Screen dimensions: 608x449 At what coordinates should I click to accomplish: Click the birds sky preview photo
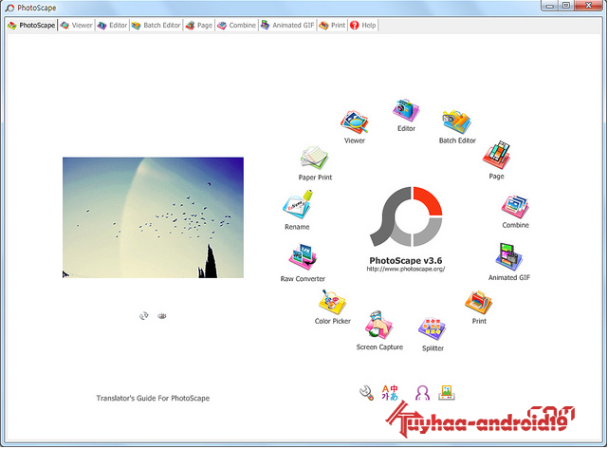pos(153,217)
